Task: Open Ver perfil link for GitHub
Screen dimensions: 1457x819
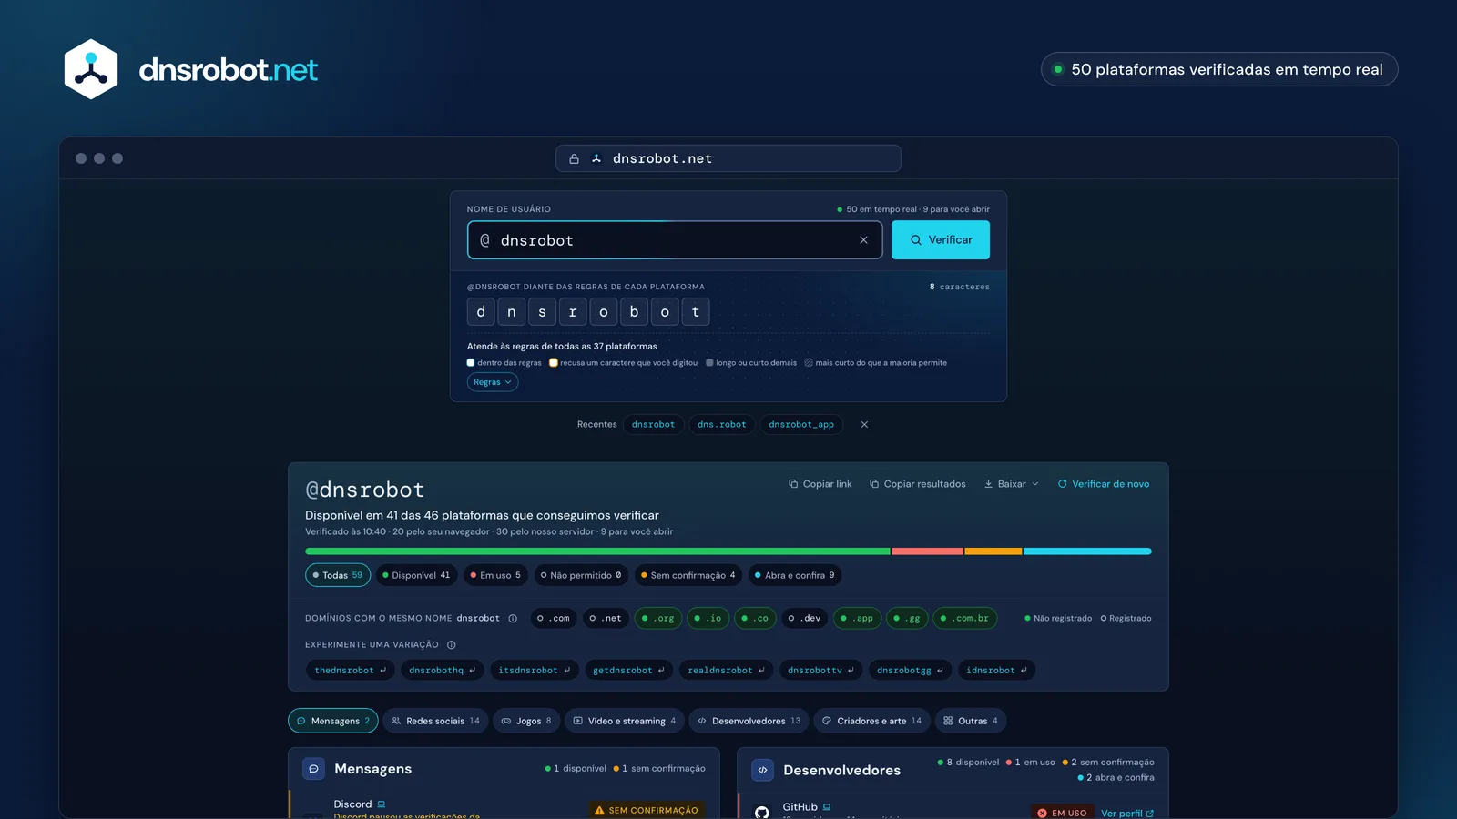Action: pos(1127,813)
